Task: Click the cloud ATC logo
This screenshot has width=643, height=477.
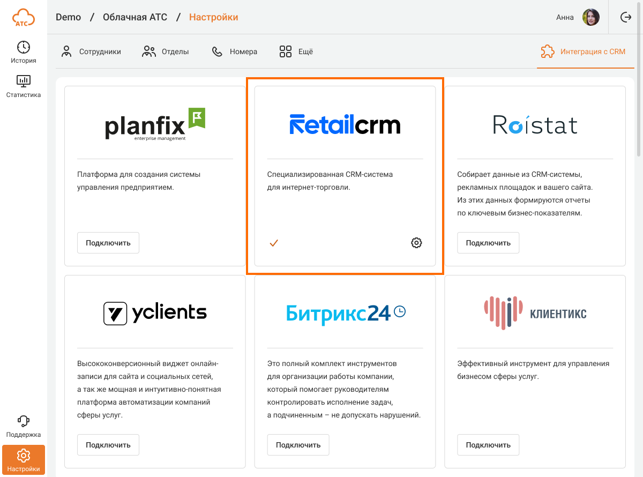Action: [x=24, y=18]
